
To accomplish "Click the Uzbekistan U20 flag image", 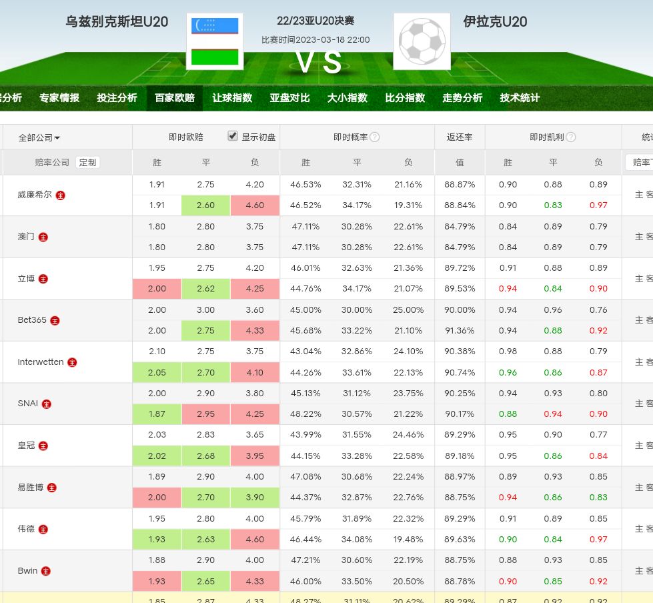I will click(215, 41).
